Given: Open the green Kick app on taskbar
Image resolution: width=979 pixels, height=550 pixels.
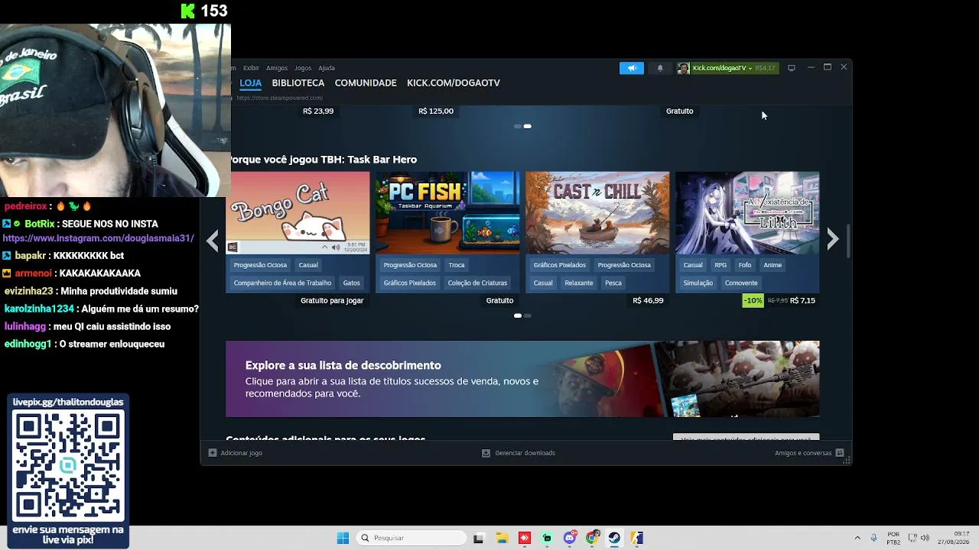Looking at the screenshot, I should coord(547,538).
